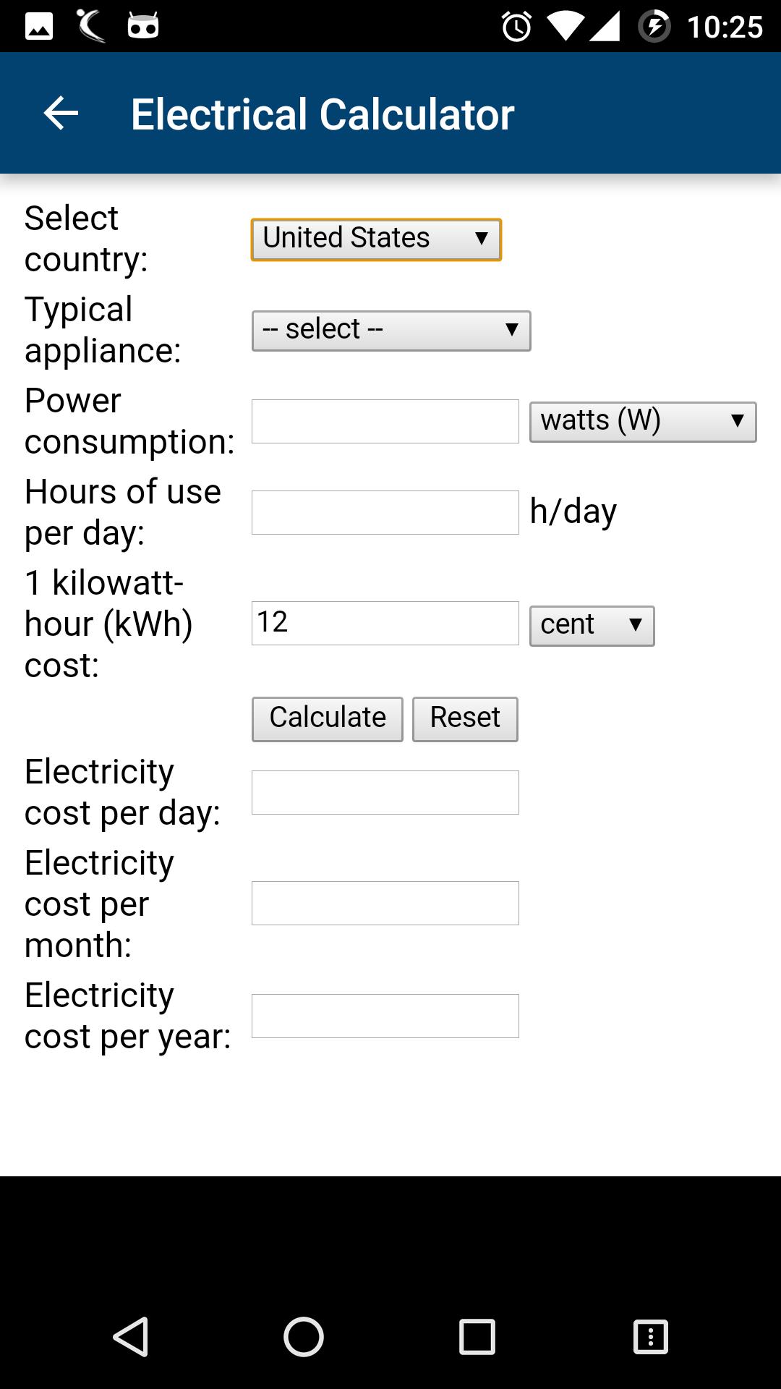Tap the Android back navigation button
This screenshot has height=1389, width=781.
point(131,1336)
